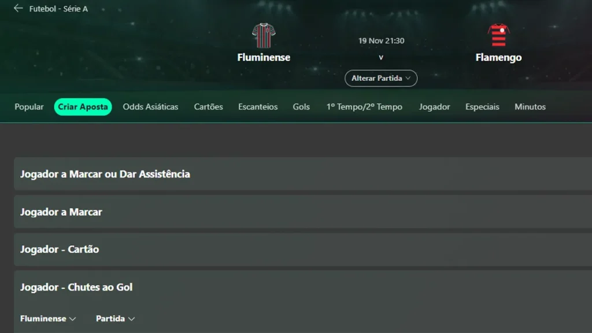The height and width of the screenshot is (333, 592).
Task: Open the Alterar Partida dropdown
Action: [380, 78]
